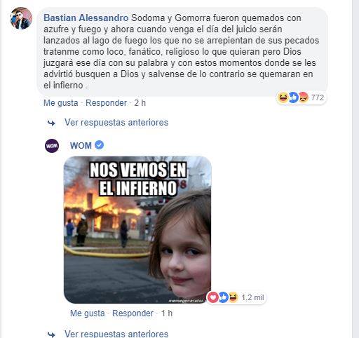Expand Ver respuestas anteriores below WOM's reply
Viewport: 359px width, 338px height.
coord(116,334)
